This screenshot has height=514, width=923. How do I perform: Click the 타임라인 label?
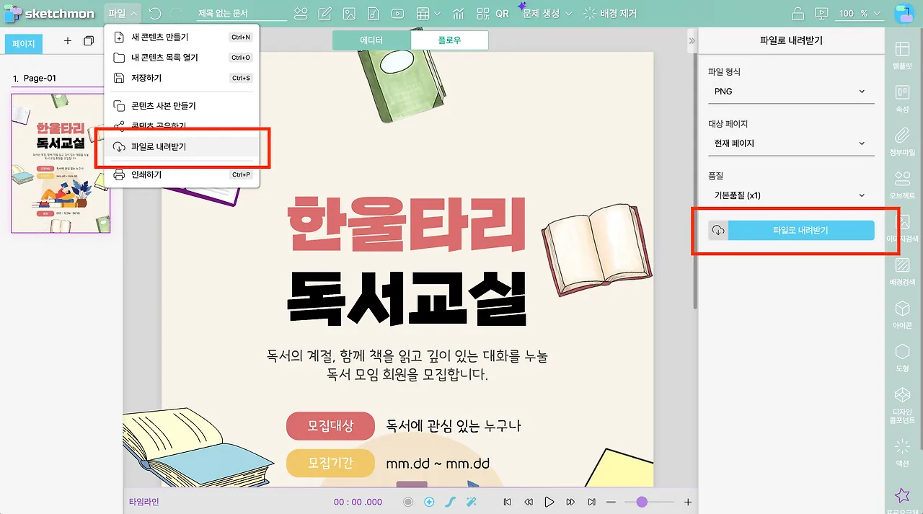[x=143, y=502]
